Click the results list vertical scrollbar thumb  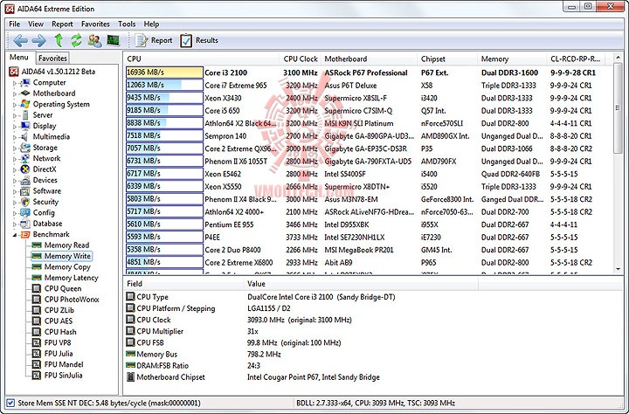(618, 108)
